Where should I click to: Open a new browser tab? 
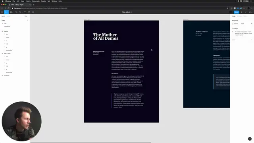tap(34, 5)
